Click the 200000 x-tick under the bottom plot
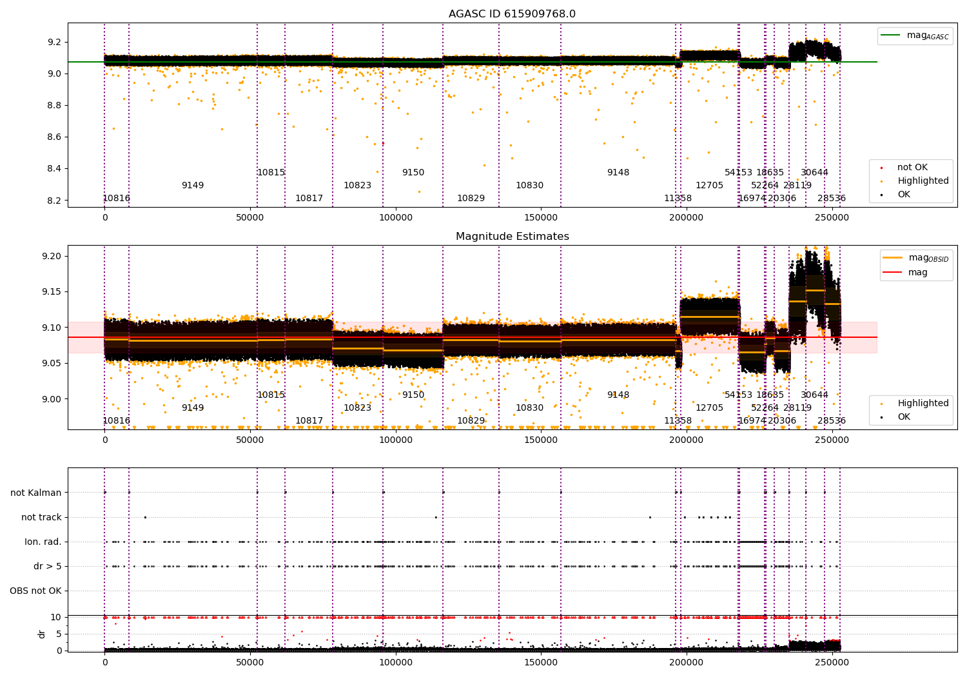 [x=687, y=663]
